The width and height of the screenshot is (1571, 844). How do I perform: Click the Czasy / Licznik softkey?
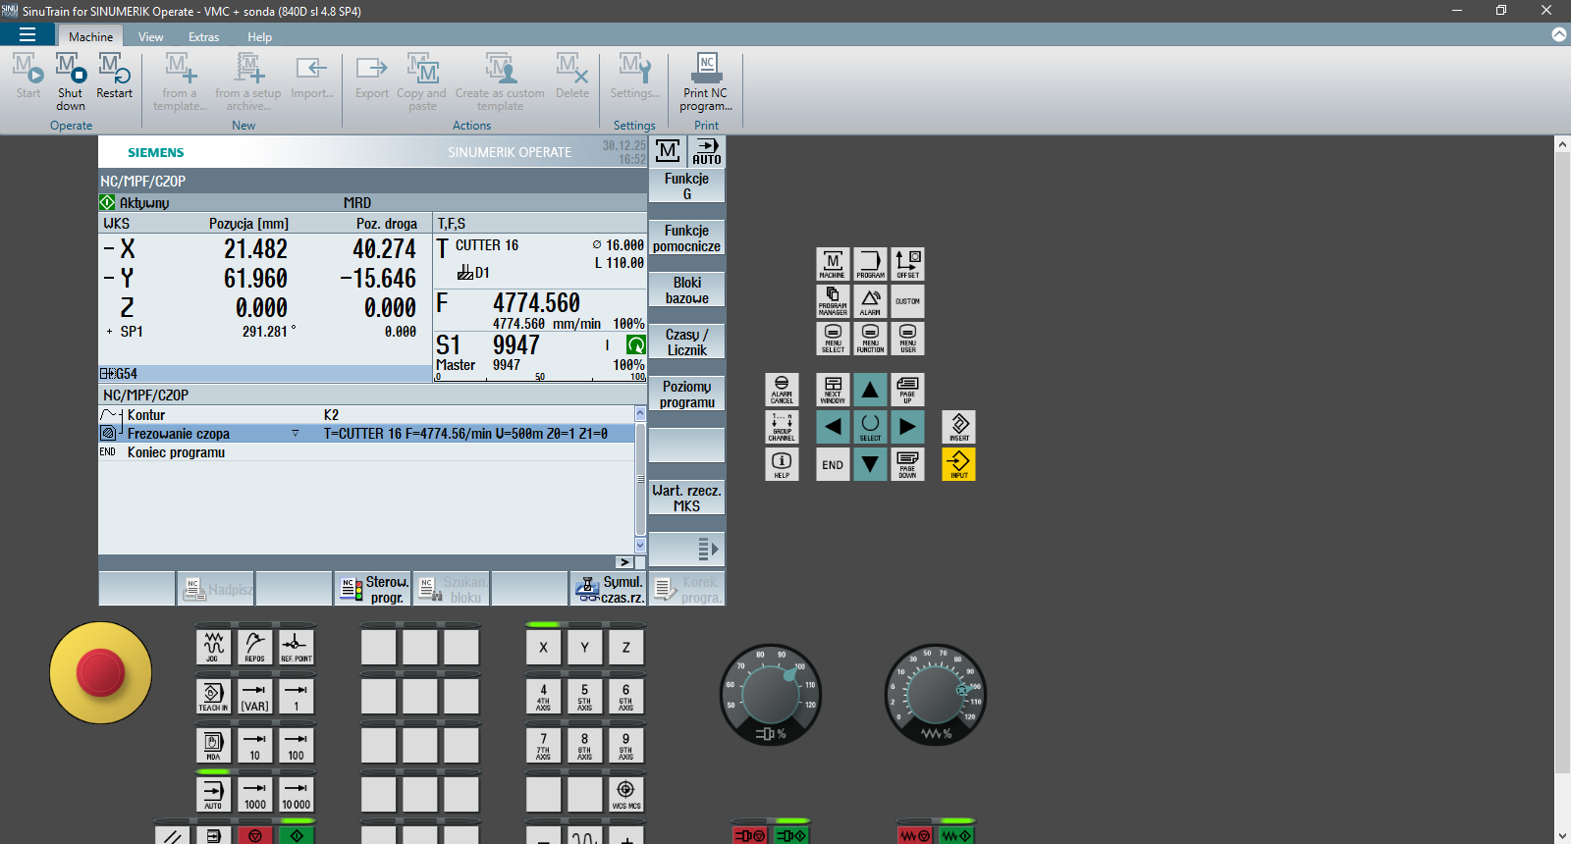[x=687, y=342]
